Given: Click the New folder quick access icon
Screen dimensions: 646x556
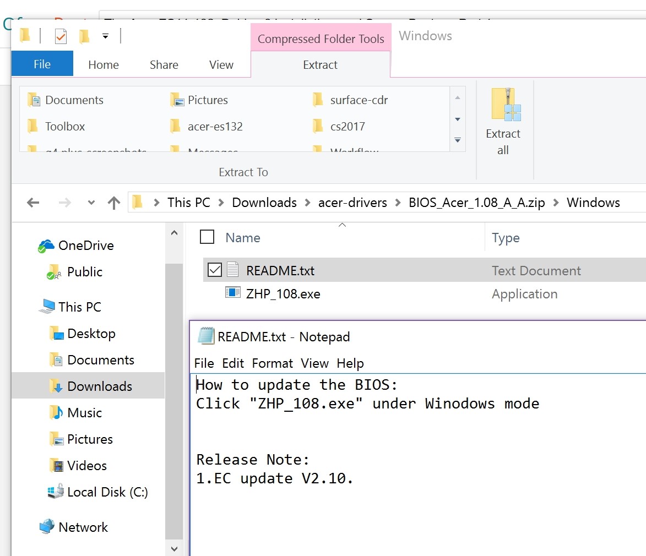Looking at the screenshot, I should (x=84, y=36).
